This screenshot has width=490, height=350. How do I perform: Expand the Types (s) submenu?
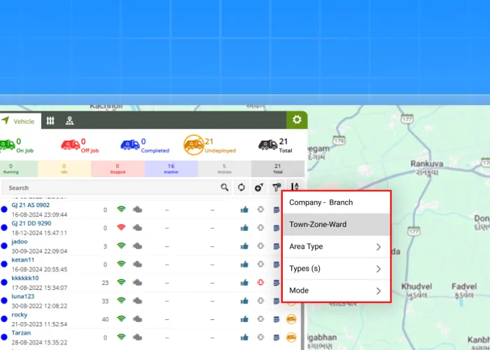click(335, 269)
